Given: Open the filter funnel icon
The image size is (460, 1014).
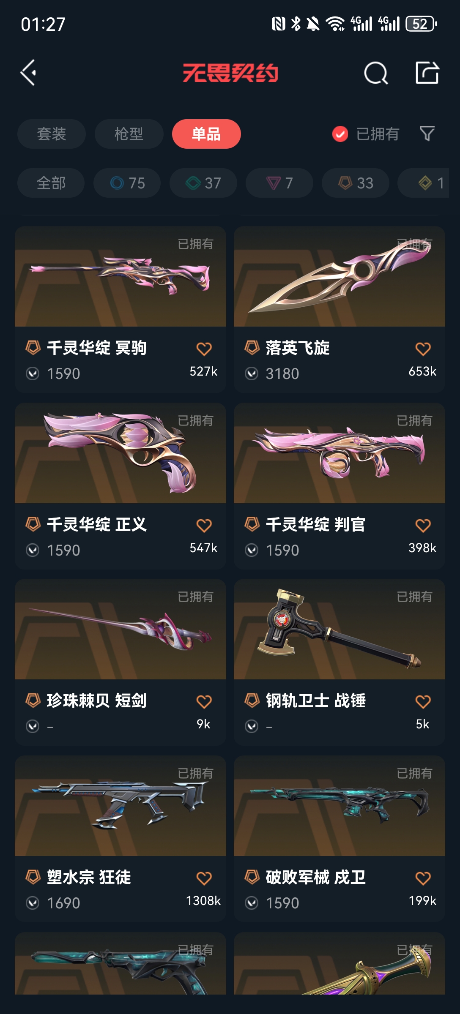Looking at the screenshot, I should click(427, 134).
